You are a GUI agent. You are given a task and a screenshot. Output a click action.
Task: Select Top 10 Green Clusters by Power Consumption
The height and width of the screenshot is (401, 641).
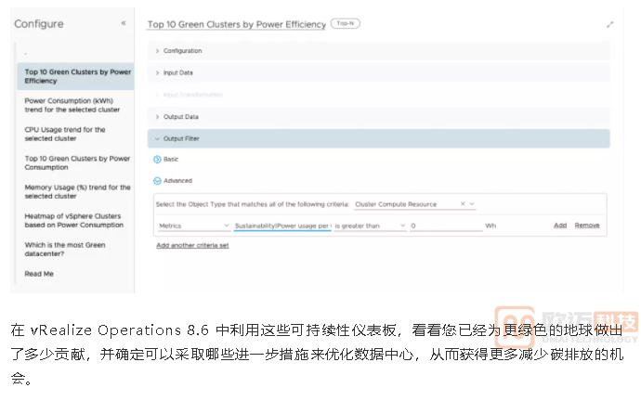tap(75, 162)
